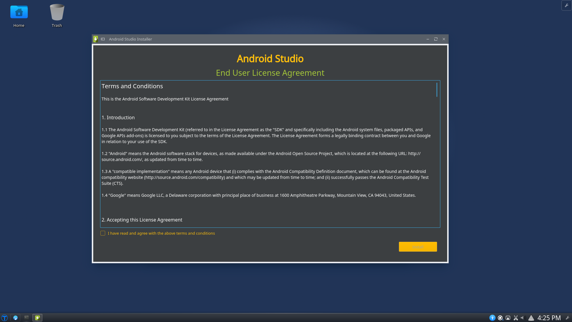Open the accessibility tray icon

(x=492, y=318)
